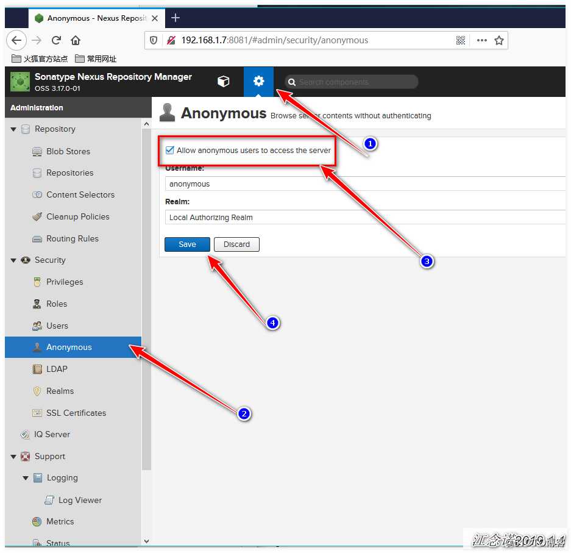Click the browser forward arrow

37,40
